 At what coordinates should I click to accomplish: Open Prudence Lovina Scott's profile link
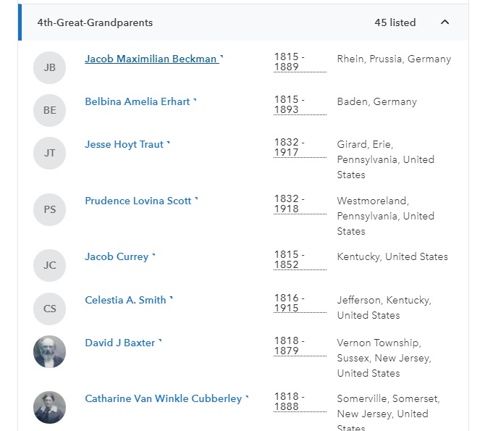(x=138, y=201)
